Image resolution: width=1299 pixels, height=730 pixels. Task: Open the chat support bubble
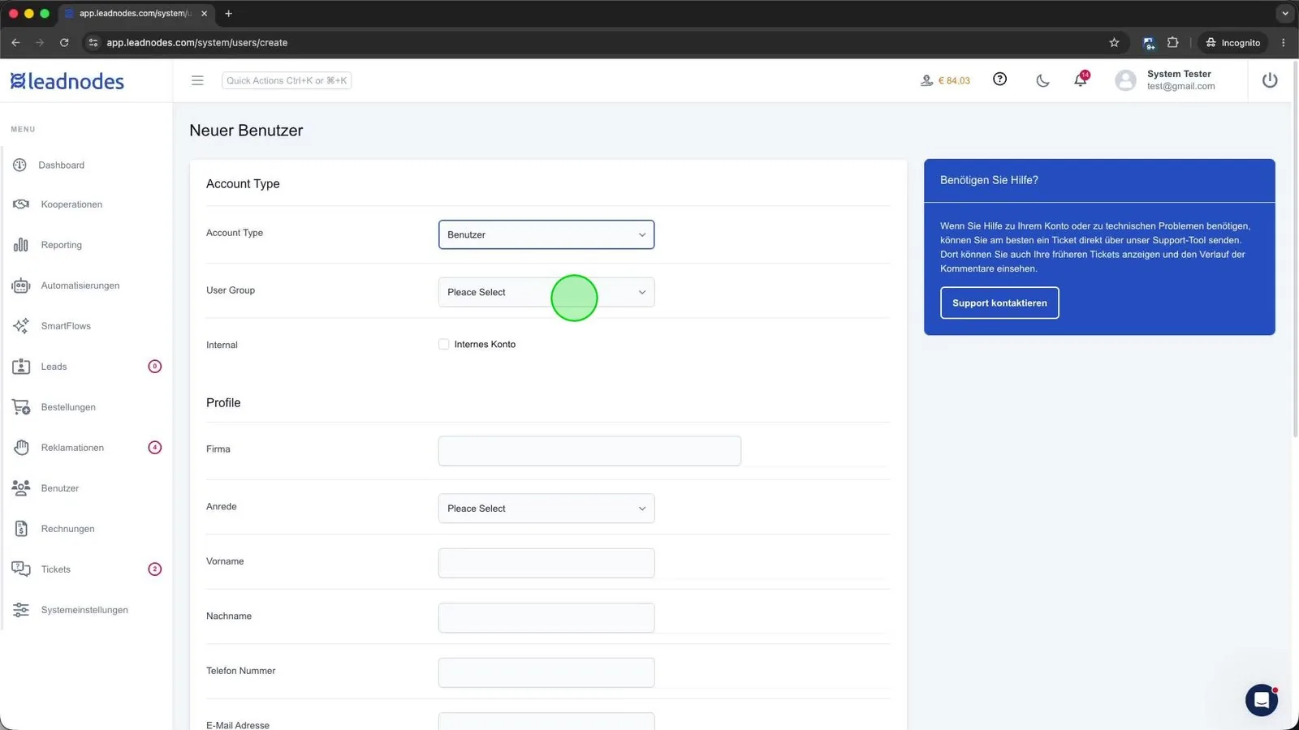click(x=1262, y=700)
